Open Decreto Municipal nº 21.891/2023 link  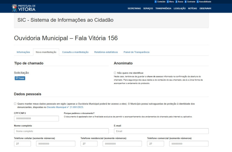point(65,107)
